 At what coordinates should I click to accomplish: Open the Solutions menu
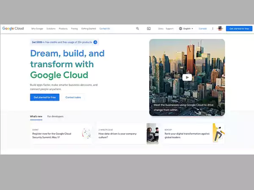[51, 29]
